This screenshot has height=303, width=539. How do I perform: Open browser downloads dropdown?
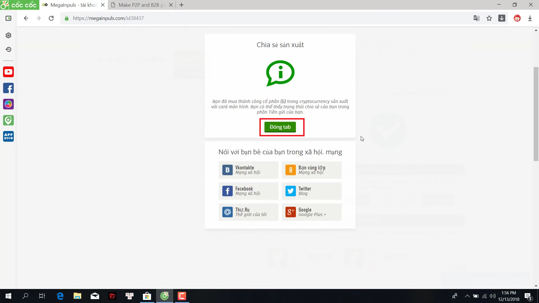click(530, 18)
